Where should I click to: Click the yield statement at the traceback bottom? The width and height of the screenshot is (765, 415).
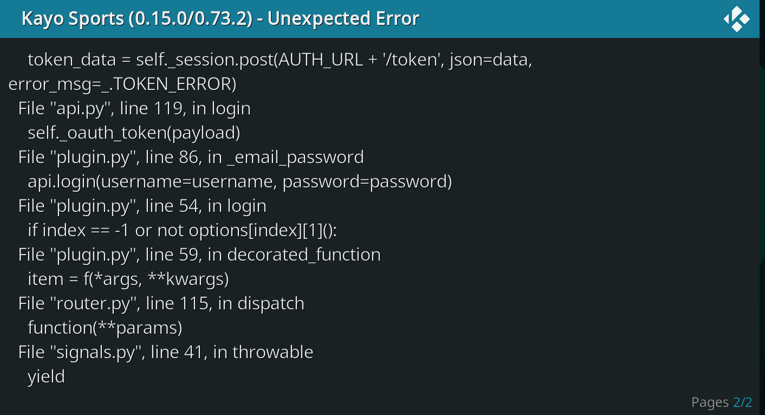pyautogui.click(x=46, y=376)
